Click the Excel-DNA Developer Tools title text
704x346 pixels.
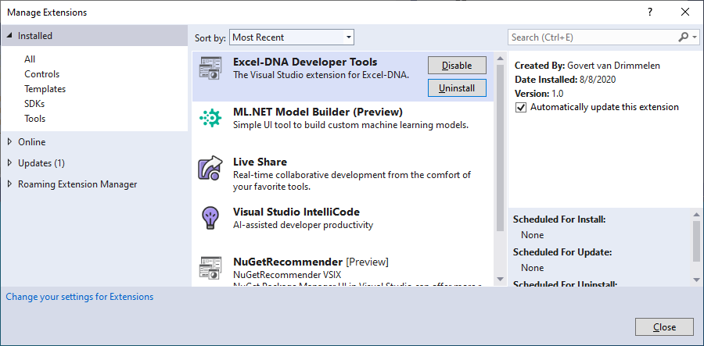[305, 62]
